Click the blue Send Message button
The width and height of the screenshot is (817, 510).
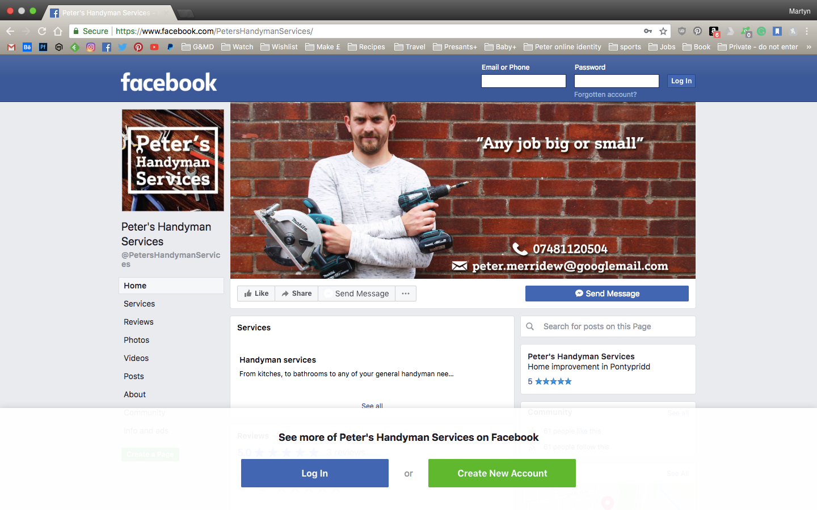(607, 294)
